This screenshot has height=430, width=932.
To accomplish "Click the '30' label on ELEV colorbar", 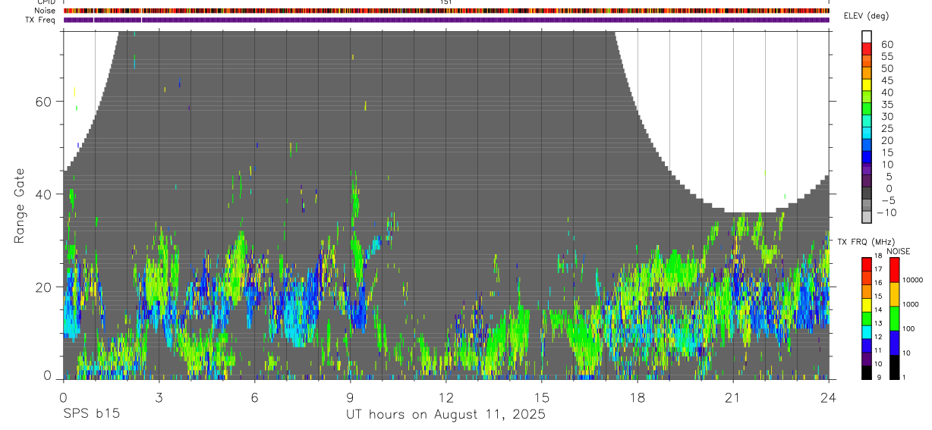I will 886,117.
